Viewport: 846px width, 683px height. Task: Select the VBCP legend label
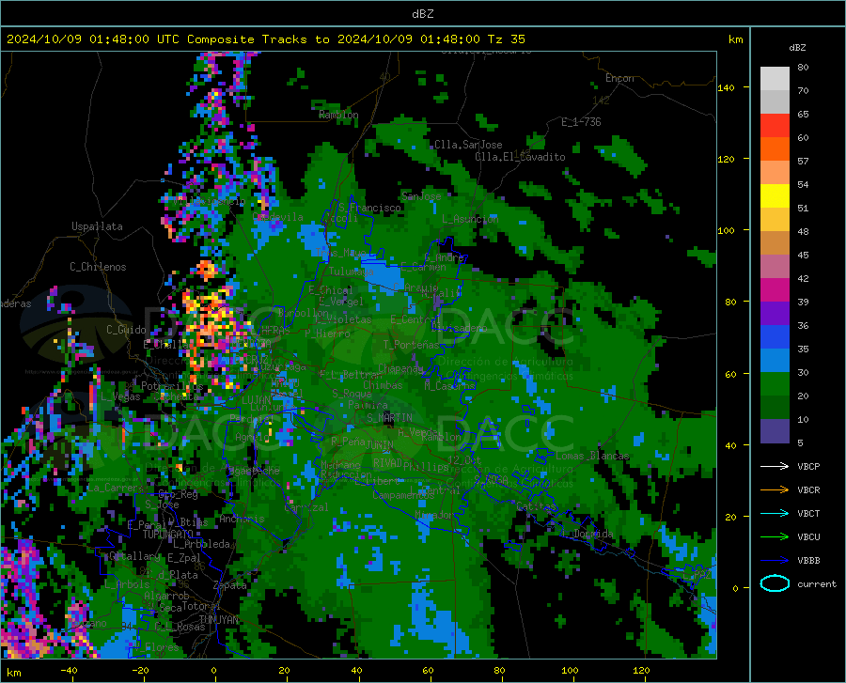pos(808,466)
